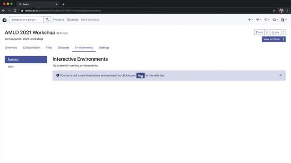Switch to the Collaboration tab
291x163 pixels.
pos(31,48)
